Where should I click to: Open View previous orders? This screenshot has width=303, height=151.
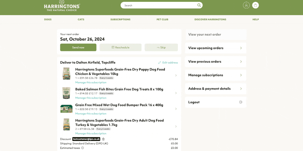216,62
